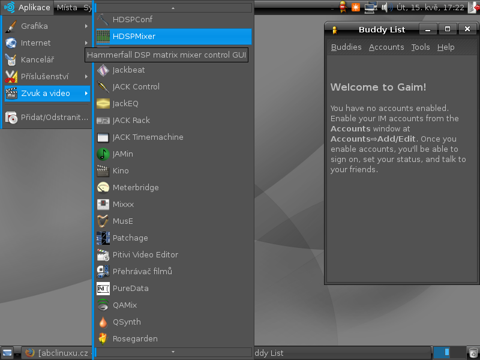Expand the Grafika submenu arrow

click(86, 26)
